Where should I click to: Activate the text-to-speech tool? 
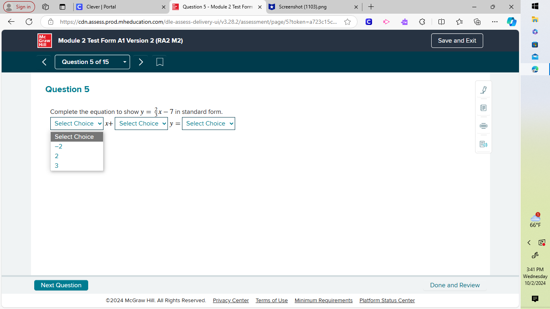[484, 144]
